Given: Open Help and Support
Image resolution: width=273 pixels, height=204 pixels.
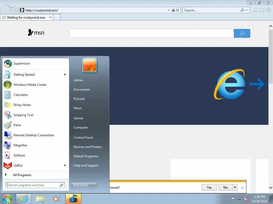Looking at the screenshot, I should tap(86, 165).
